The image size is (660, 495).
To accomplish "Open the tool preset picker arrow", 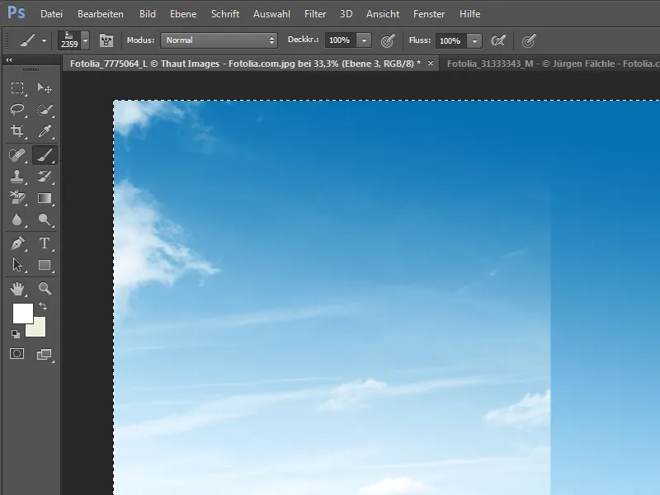I will click(44, 40).
